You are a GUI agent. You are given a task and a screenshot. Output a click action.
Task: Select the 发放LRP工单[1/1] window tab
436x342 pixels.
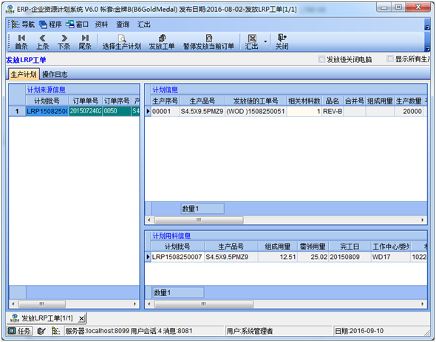pyautogui.click(x=47, y=318)
